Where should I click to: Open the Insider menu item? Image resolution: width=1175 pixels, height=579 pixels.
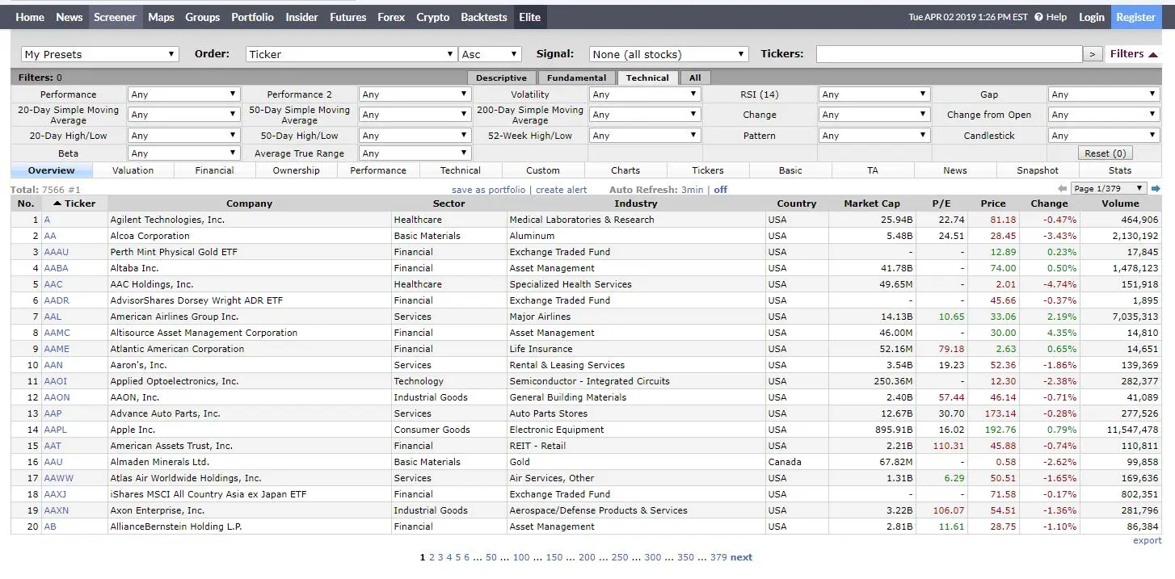pyautogui.click(x=301, y=17)
